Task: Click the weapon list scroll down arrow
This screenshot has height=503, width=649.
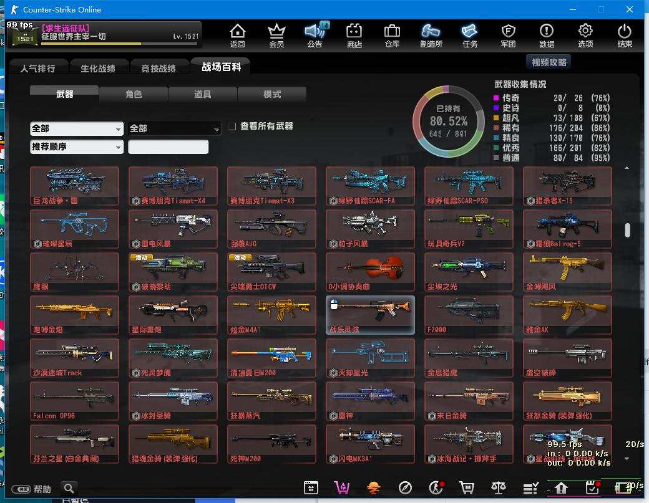Action: [627, 459]
